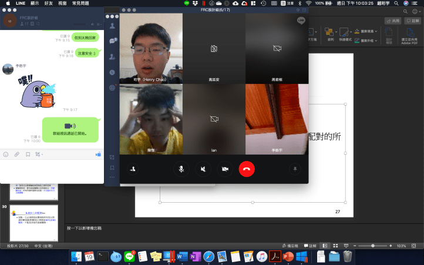The width and height of the screenshot is (424, 265).
Task: Open the Apple menu
Action: point(8,4)
